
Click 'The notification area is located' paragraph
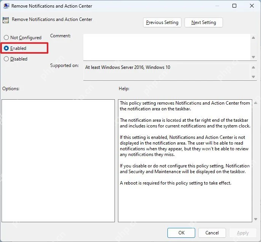pos(185,123)
